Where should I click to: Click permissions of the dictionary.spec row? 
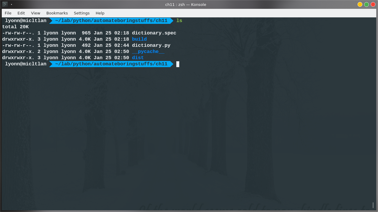point(18,33)
